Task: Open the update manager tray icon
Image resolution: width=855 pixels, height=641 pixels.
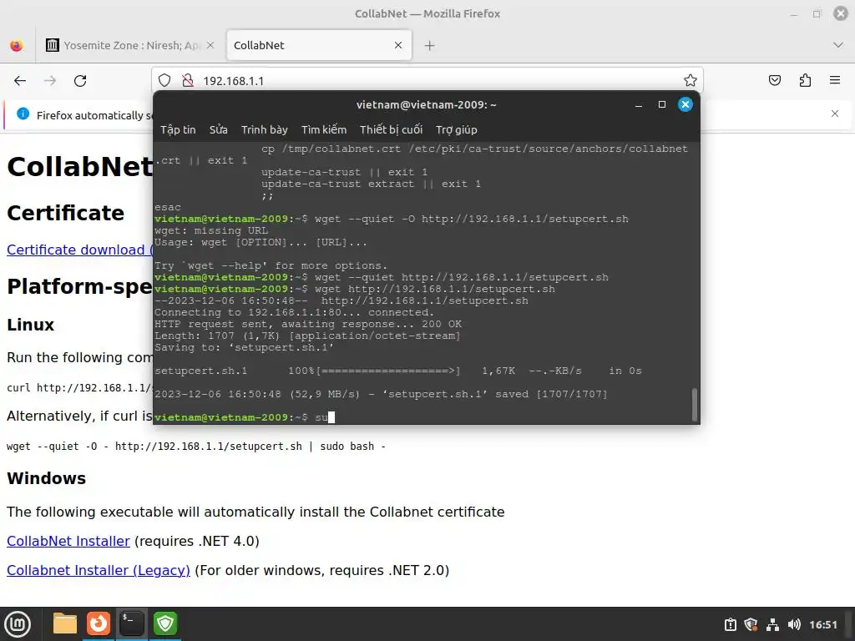Action: (x=730, y=624)
